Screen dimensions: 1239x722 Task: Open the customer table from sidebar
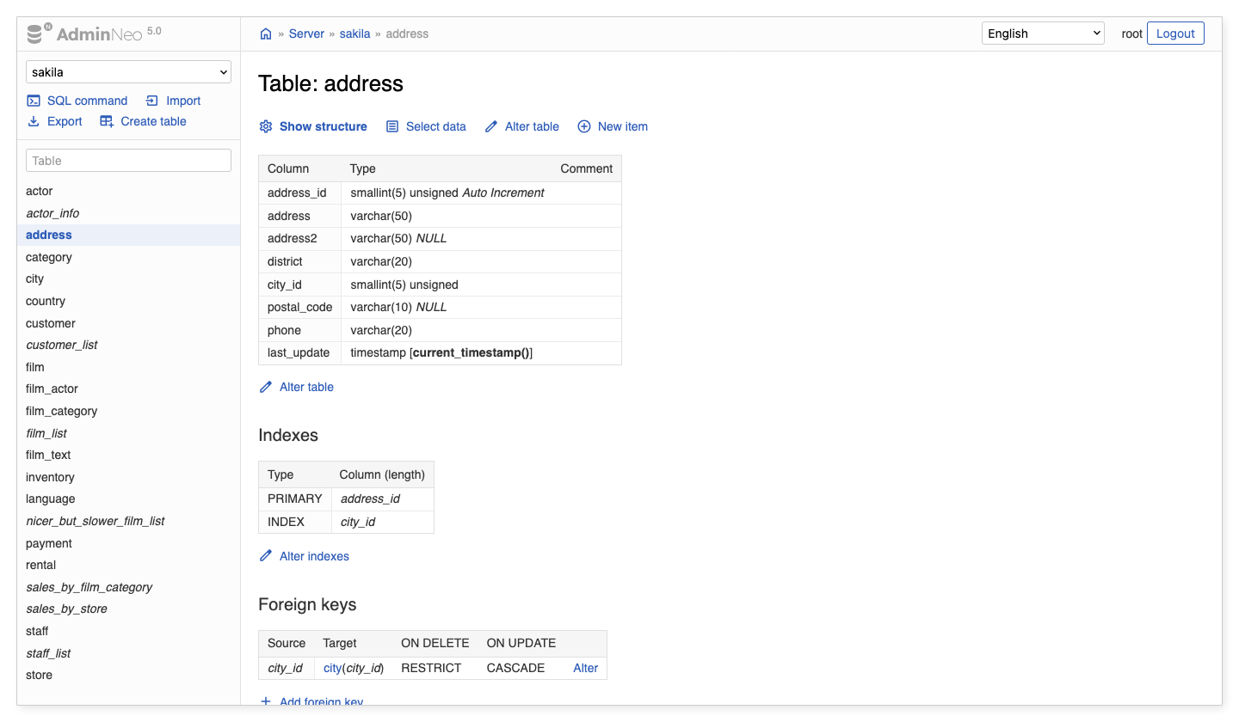click(51, 323)
